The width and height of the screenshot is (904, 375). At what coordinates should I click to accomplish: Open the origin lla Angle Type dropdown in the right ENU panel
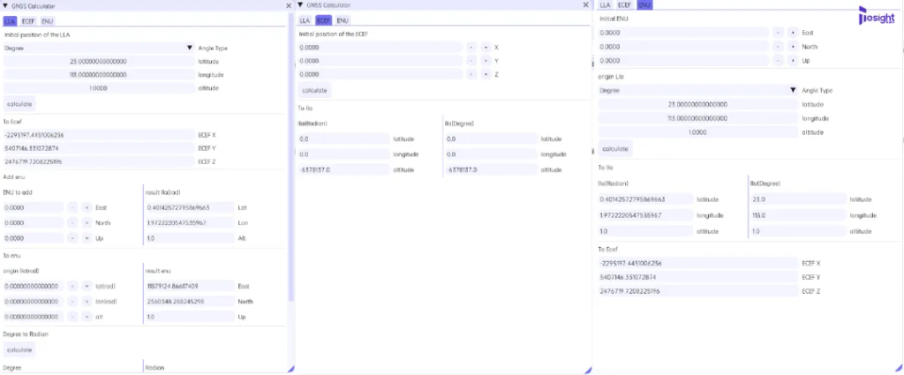[x=698, y=90]
